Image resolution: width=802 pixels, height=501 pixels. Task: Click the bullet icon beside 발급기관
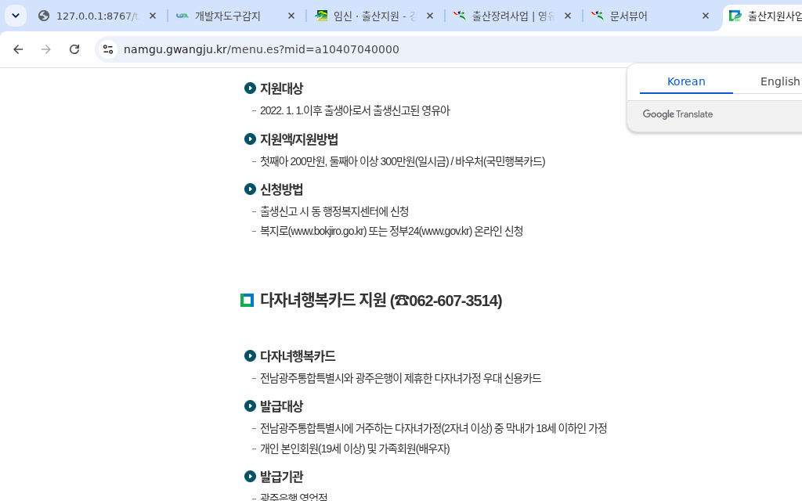click(x=250, y=477)
